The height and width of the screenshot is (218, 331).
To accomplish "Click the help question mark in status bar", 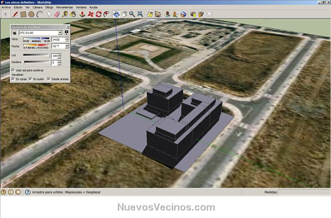I will pos(27,192).
